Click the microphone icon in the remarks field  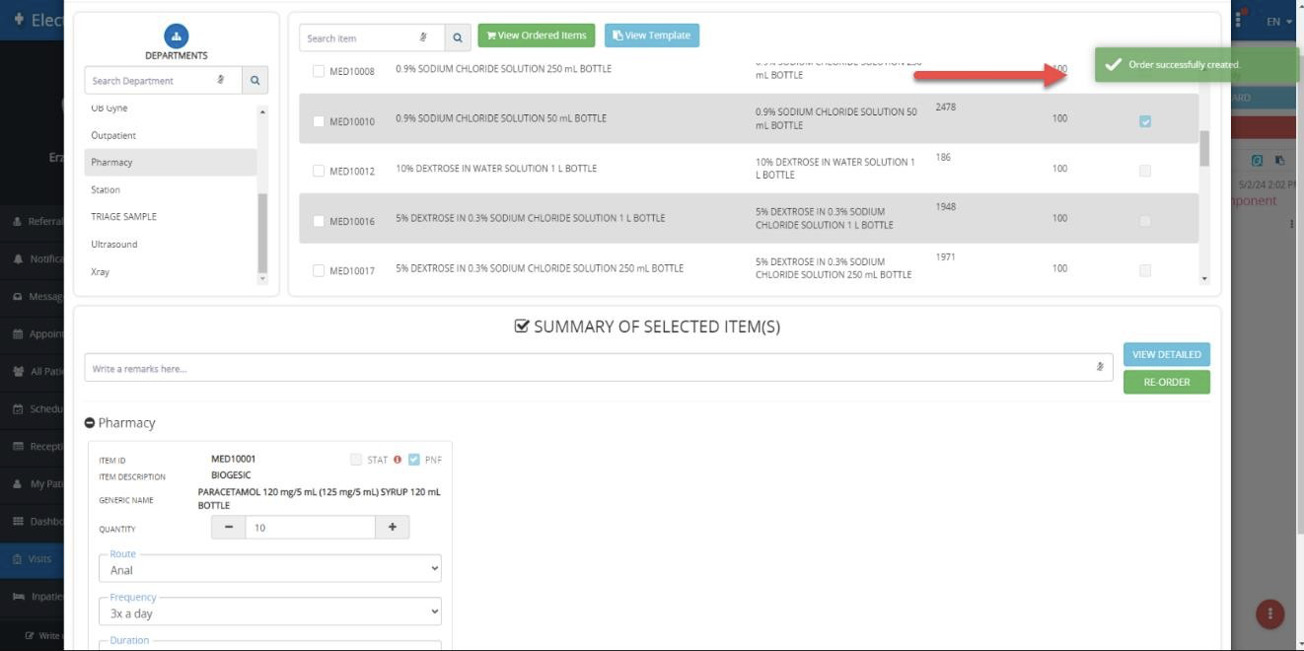click(x=1100, y=368)
